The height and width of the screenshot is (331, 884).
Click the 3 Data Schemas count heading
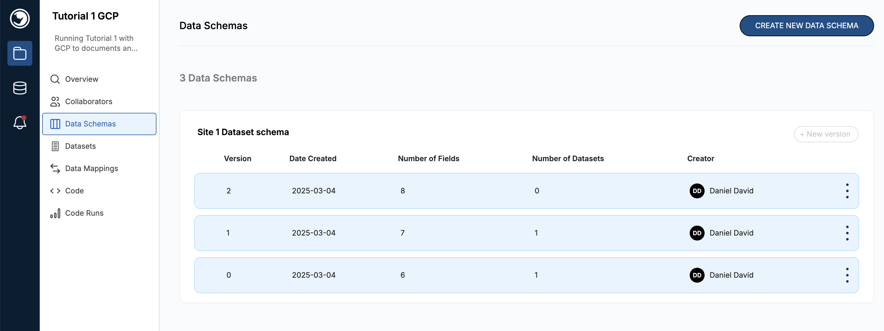click(218, 78)
